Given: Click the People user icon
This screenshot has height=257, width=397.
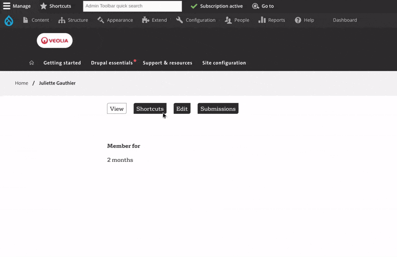Looking at the screenshot, I should coord(228,20).
